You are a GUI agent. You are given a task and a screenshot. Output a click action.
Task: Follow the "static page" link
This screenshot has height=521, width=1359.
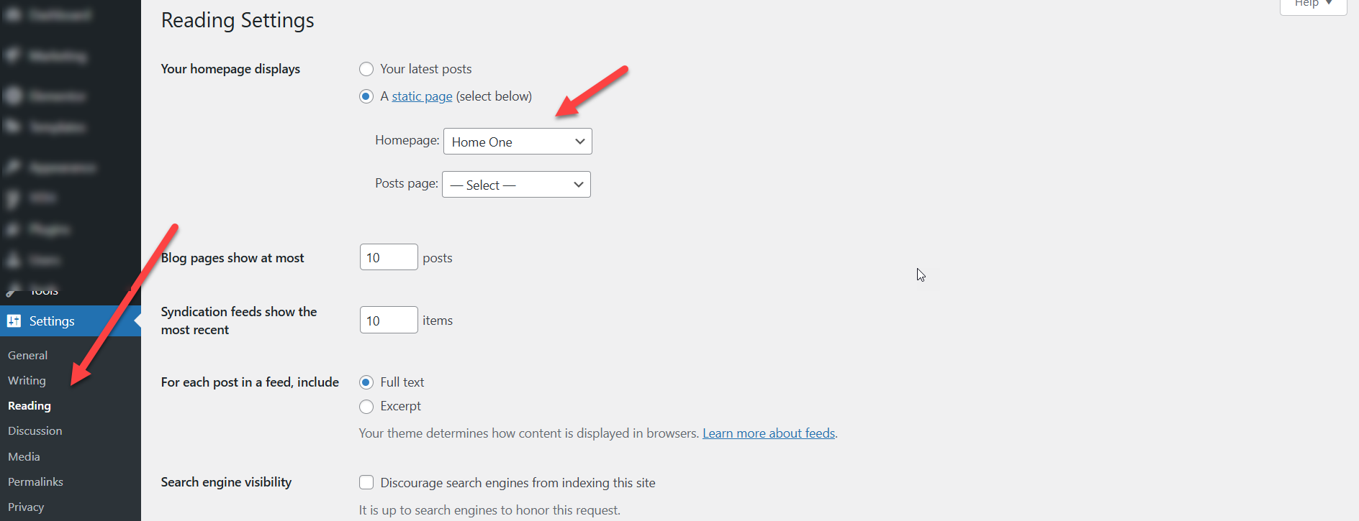click(x=422, y=96)
